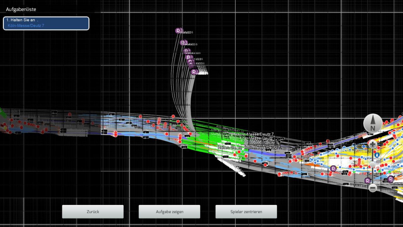Click the Zurück button
The width and height of the screenshot is (403, 227).
click(93, 212)
